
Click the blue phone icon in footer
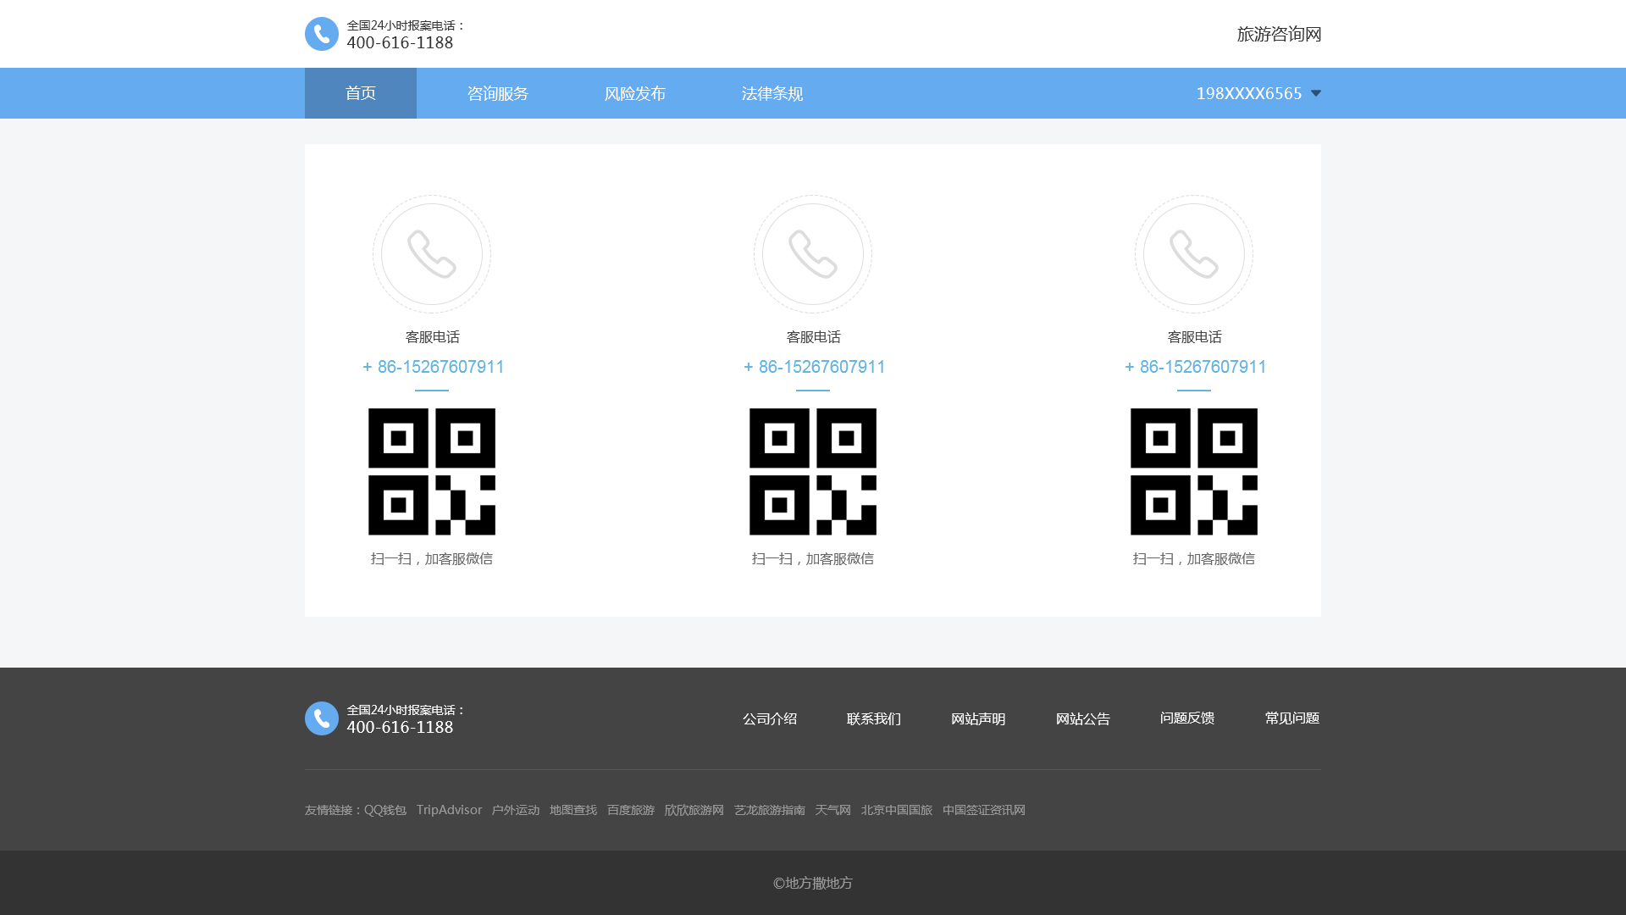[321, 718]
